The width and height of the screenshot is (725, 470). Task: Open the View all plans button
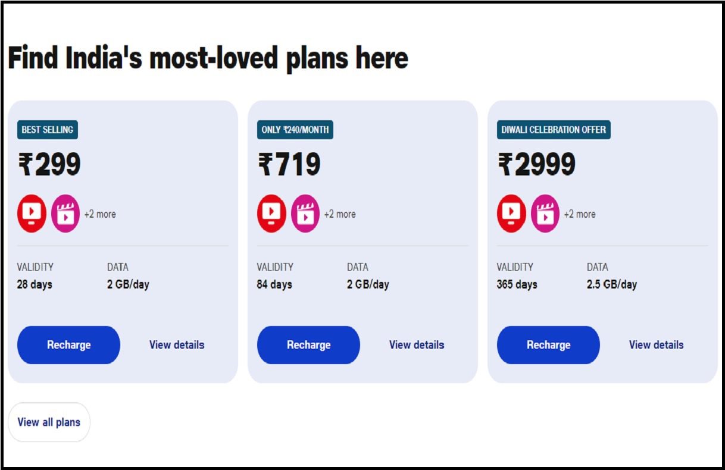(49, 422)
